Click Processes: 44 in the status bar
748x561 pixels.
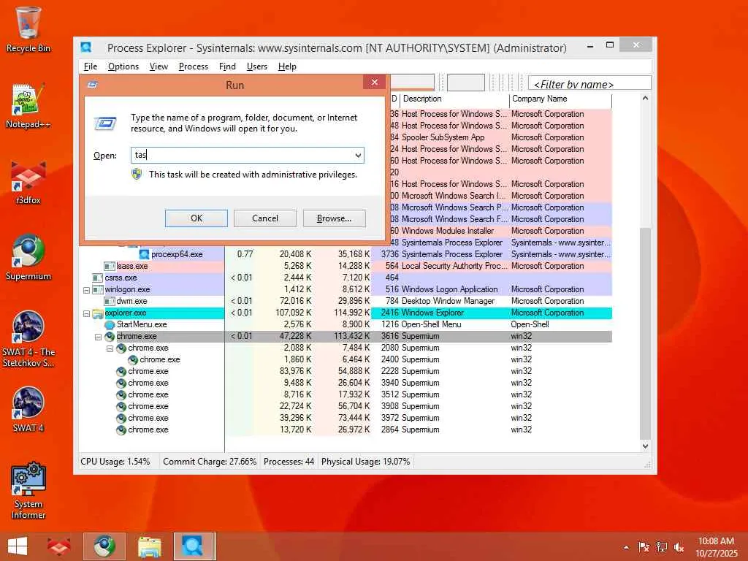pyautogui.click(x=289, y=462)
